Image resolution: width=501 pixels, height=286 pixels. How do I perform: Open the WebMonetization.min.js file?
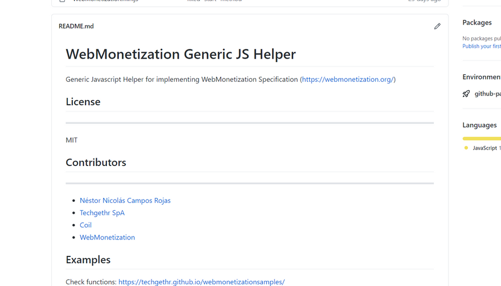point(105,1)
